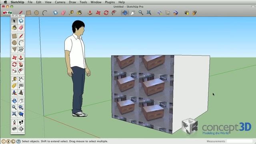The image size is (256, 144).
Task: Select the Line pencil in the top toolbar
Action: (x=21, y=12)
